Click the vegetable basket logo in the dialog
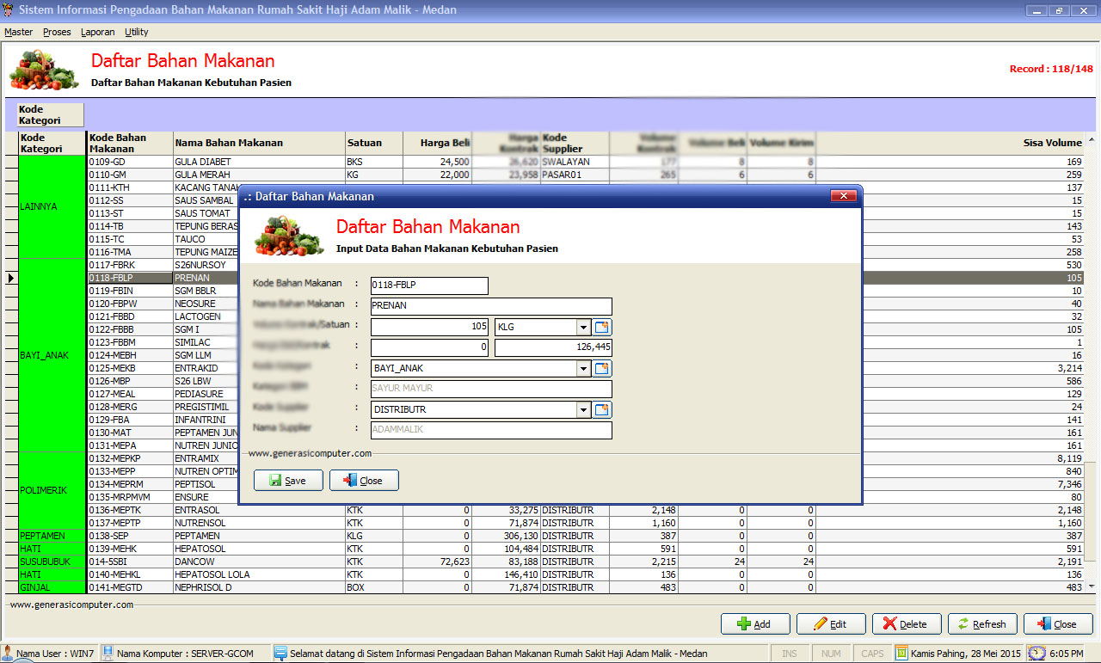1101x663 pixels. [x=287, y=236]
